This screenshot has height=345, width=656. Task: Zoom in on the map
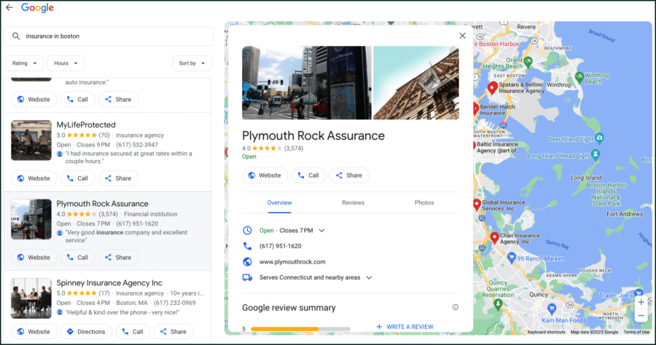pyautogui.click(x=641, y=302)
